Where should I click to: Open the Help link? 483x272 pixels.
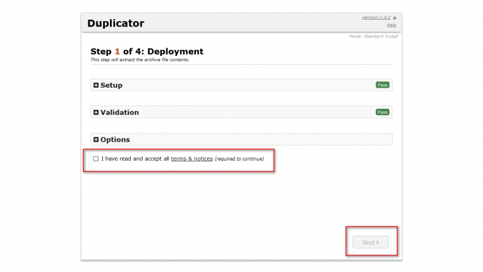click(391, 25)
